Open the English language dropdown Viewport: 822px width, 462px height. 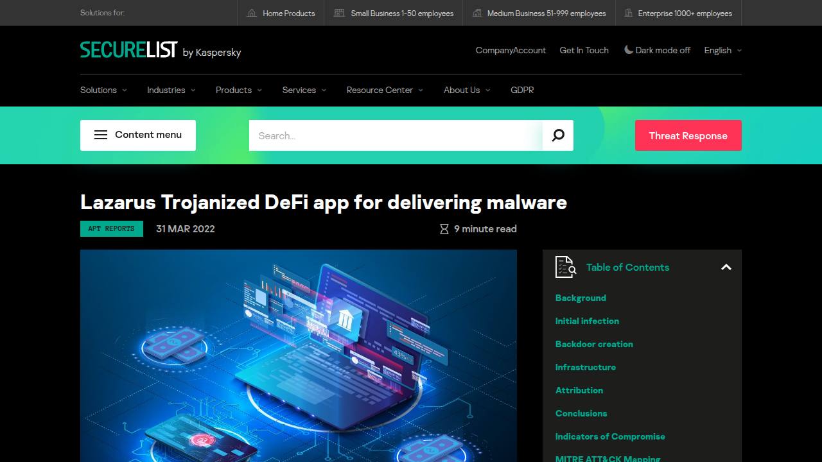(722, 50)
